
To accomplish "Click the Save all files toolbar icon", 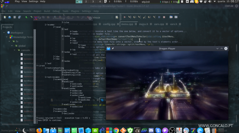I will 19,17.
